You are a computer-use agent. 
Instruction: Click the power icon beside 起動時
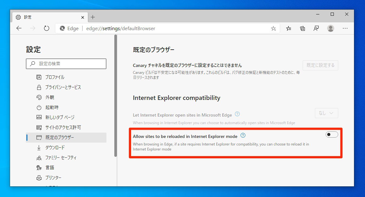tap(39, 107)
